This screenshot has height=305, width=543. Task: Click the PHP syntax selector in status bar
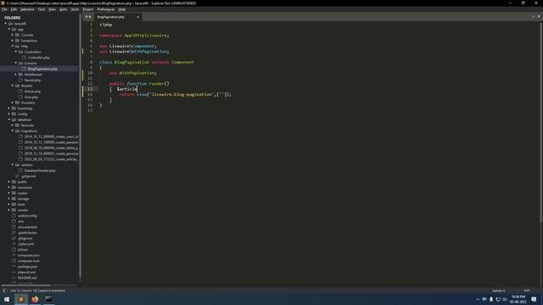click(x=526, y=291)
